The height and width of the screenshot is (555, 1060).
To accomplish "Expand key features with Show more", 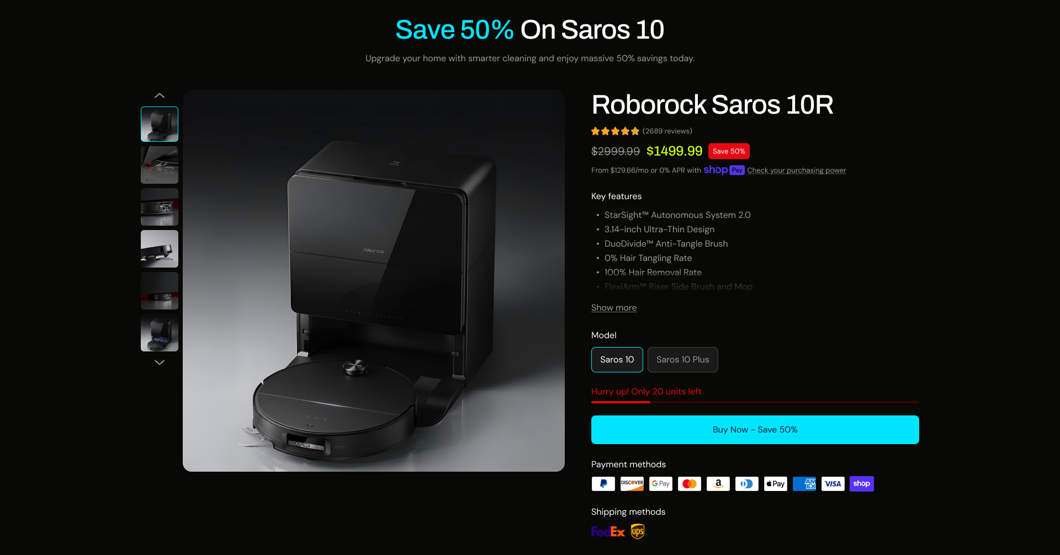I will coord(614,308).
